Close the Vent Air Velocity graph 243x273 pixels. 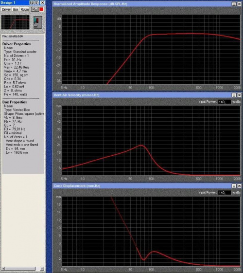pyautogui.click(x=239, y=95)
